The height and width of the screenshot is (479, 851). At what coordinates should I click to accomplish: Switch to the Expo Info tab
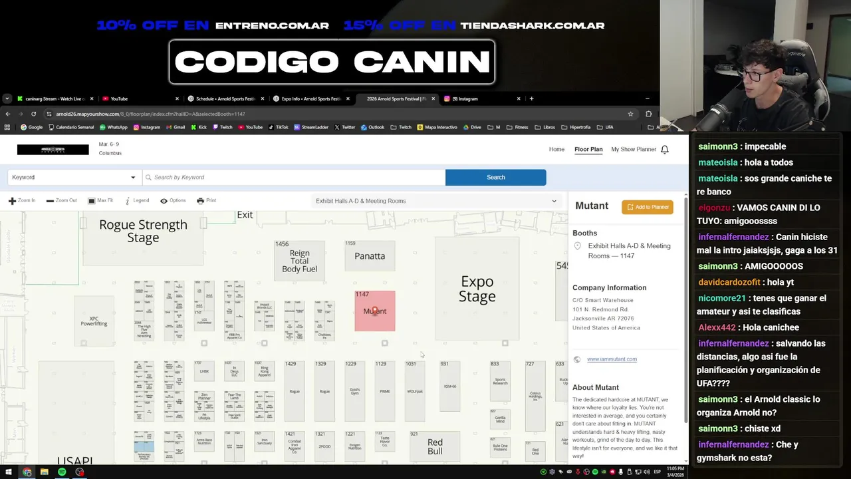[310, 98]
